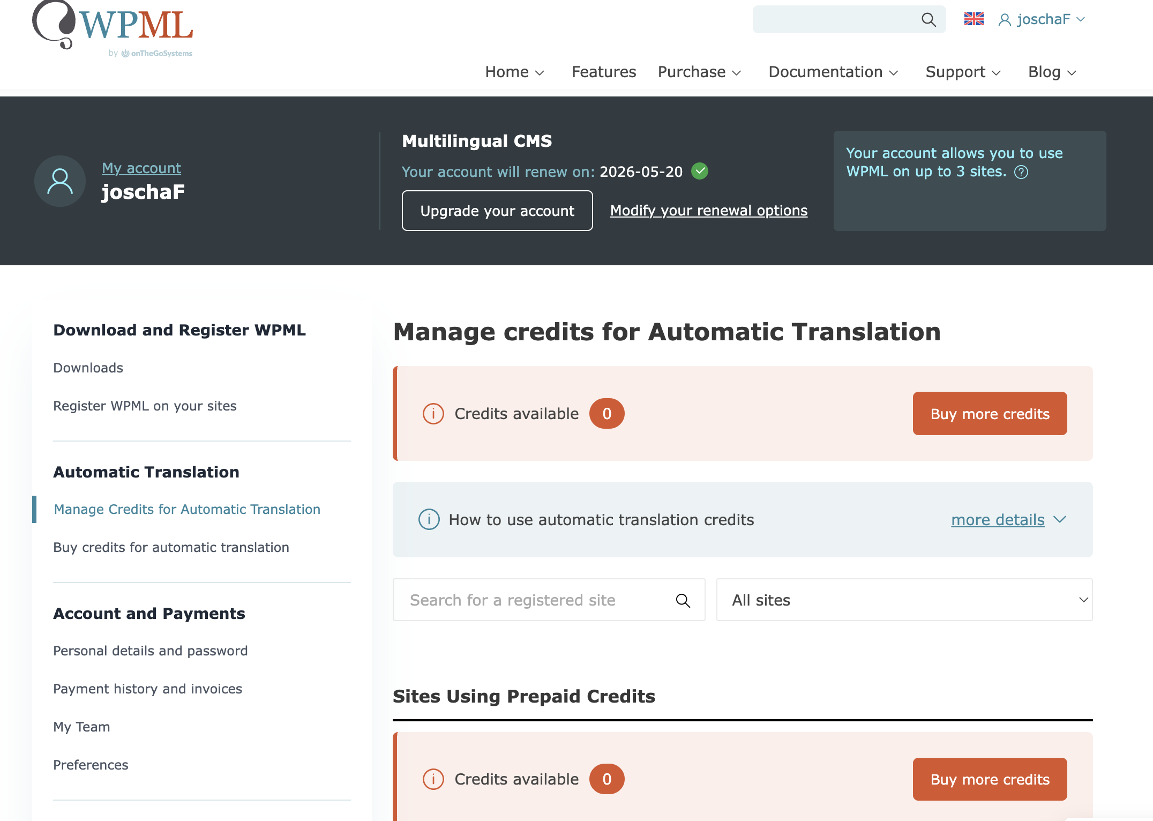Click info icon in Sites Using Prepaid Credits box
This screenshot has width=1153, height=821.
point(433,779)
